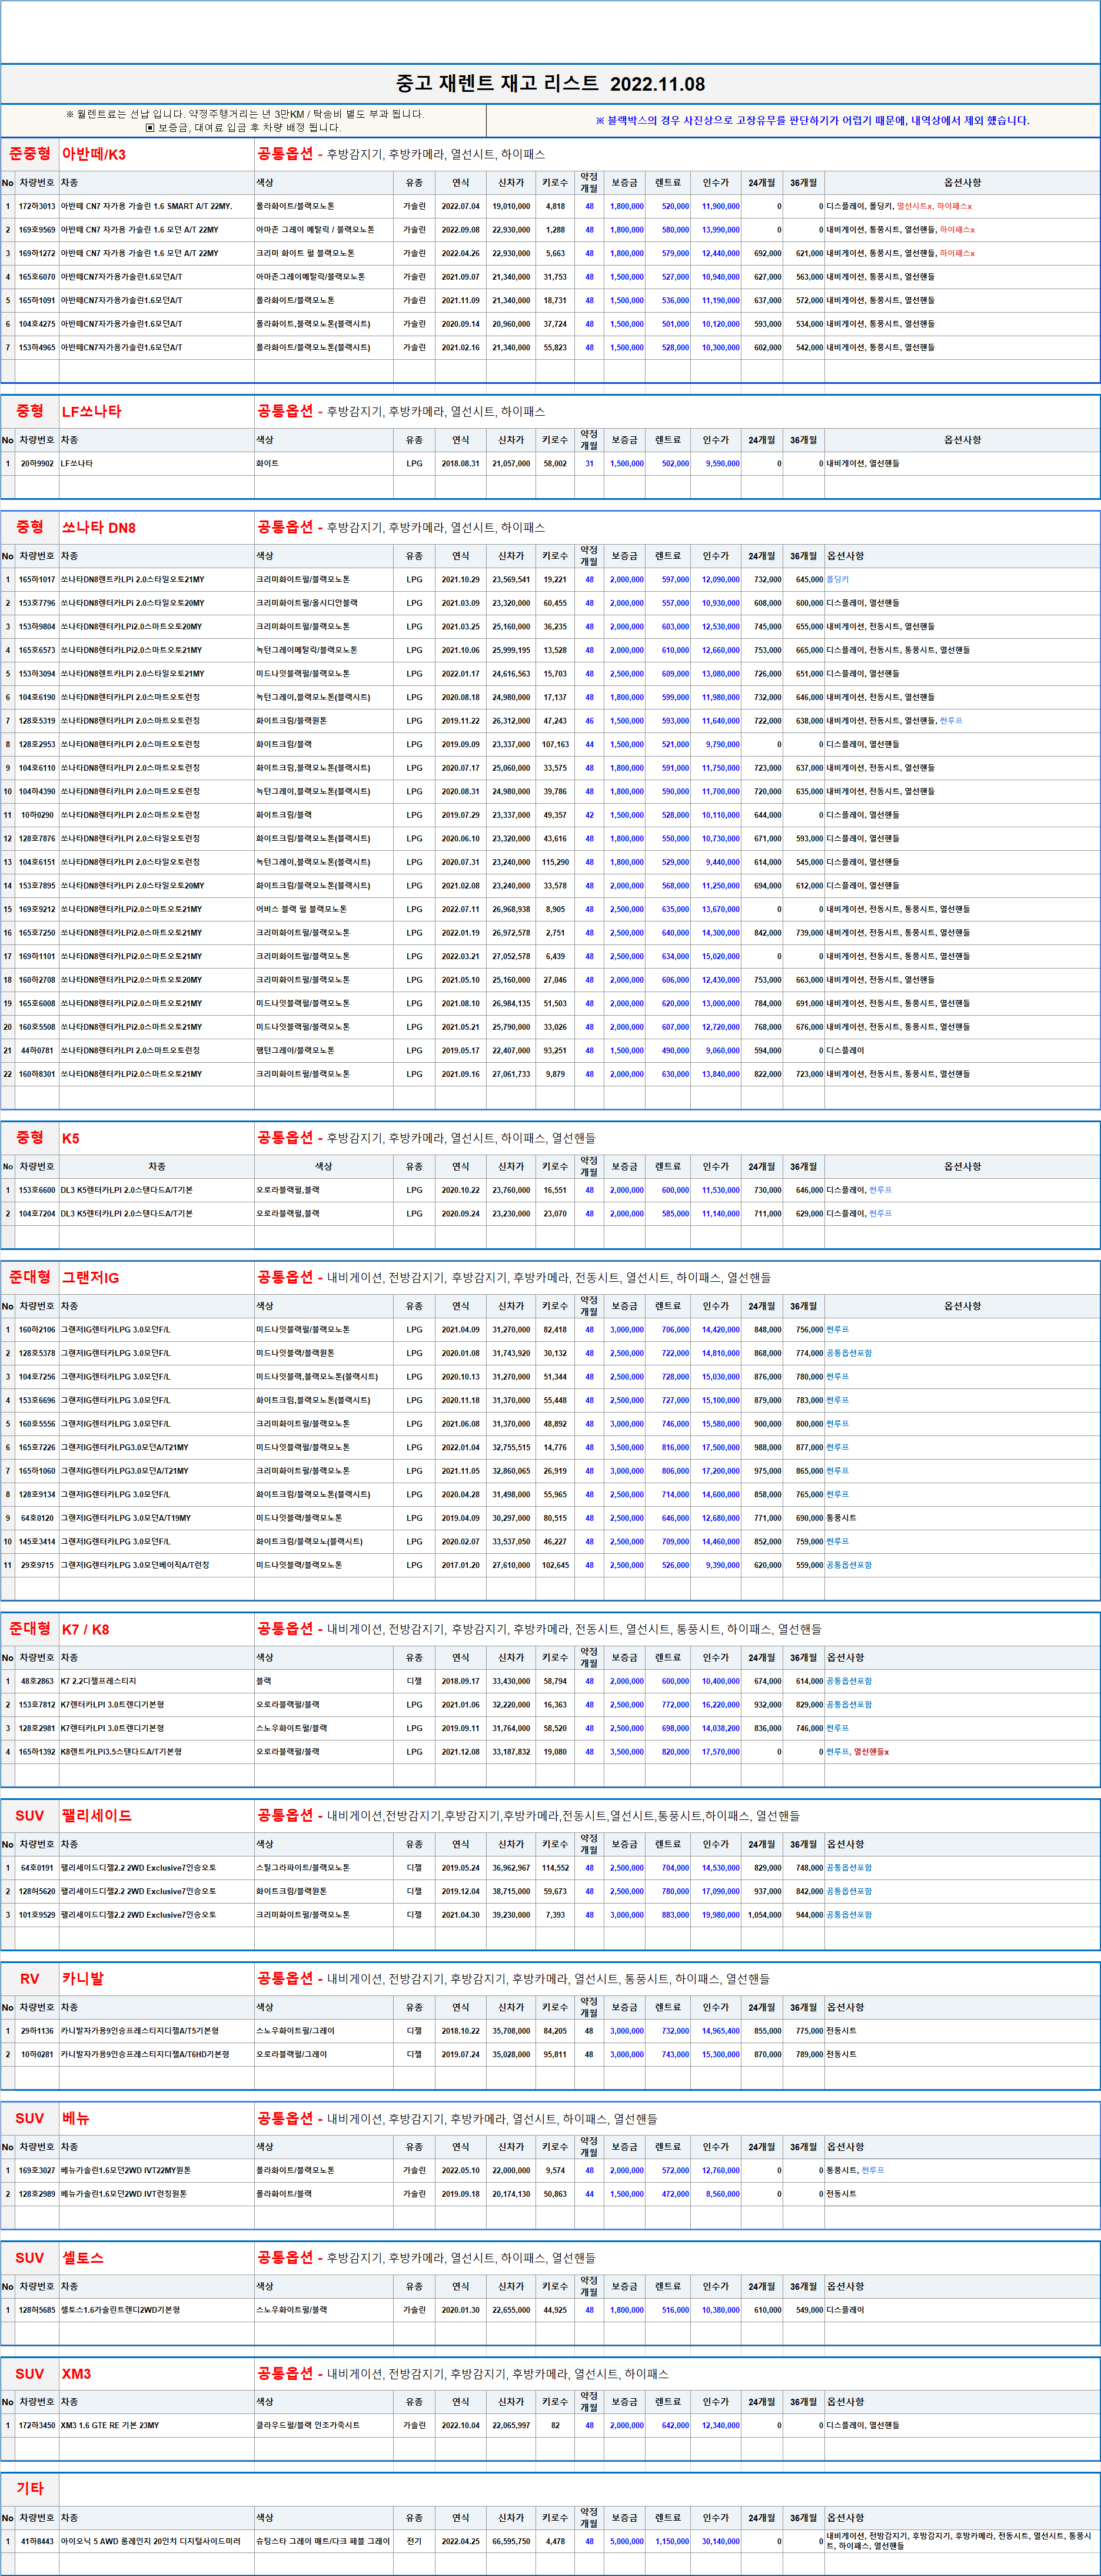Click rent fee '883,000'
The width and height of the screenshot is (1101, 2576).
(676, 1915)
